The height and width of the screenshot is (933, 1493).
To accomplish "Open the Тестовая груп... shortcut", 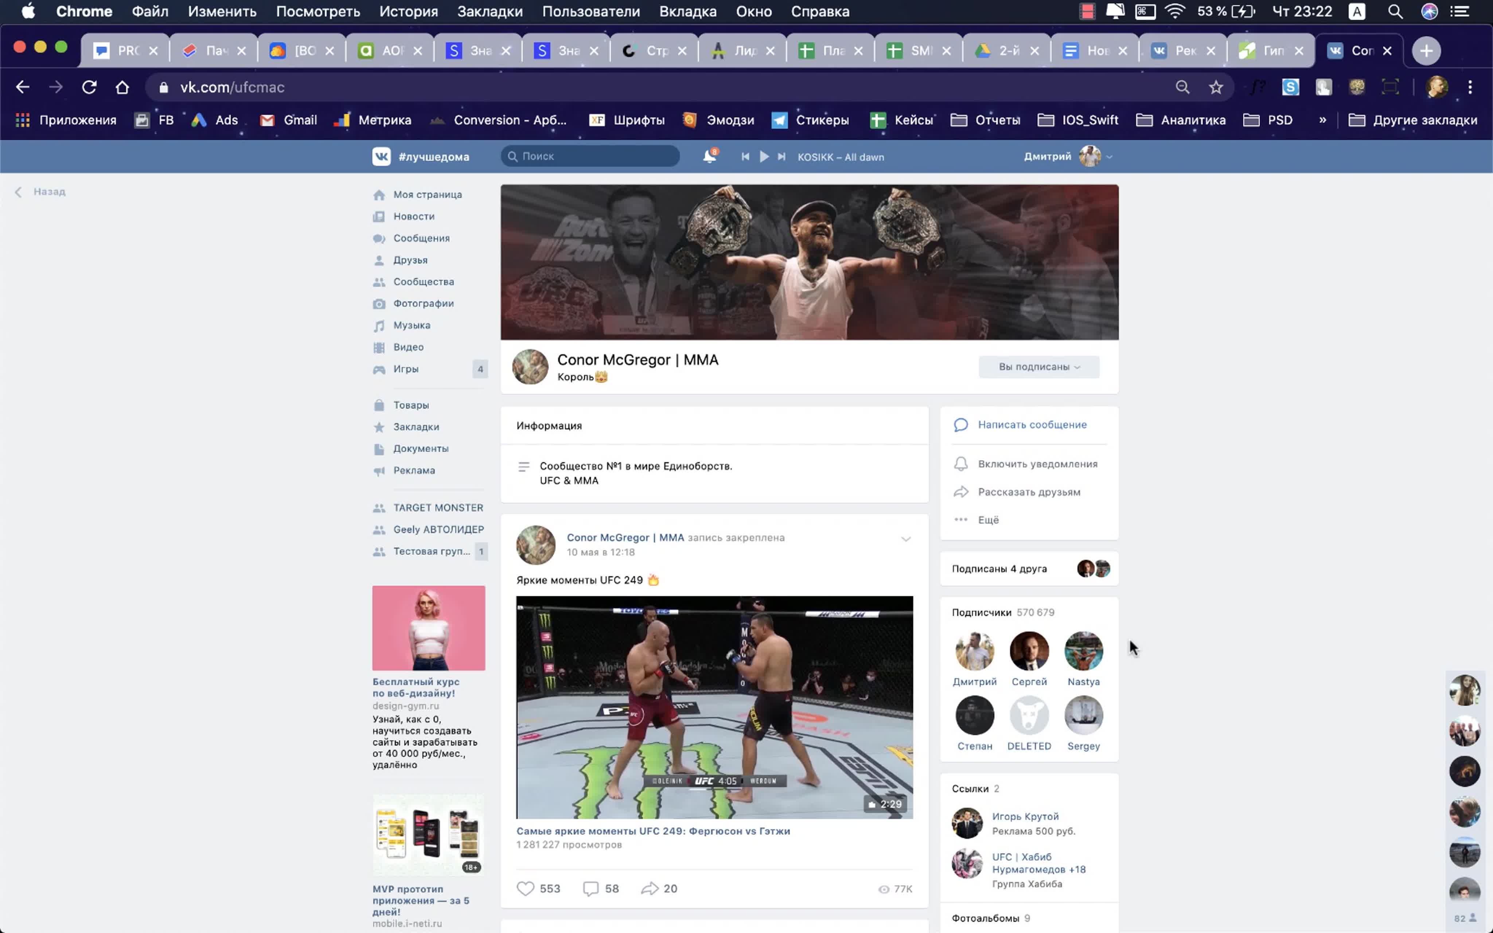I will (x=430, y=551).
